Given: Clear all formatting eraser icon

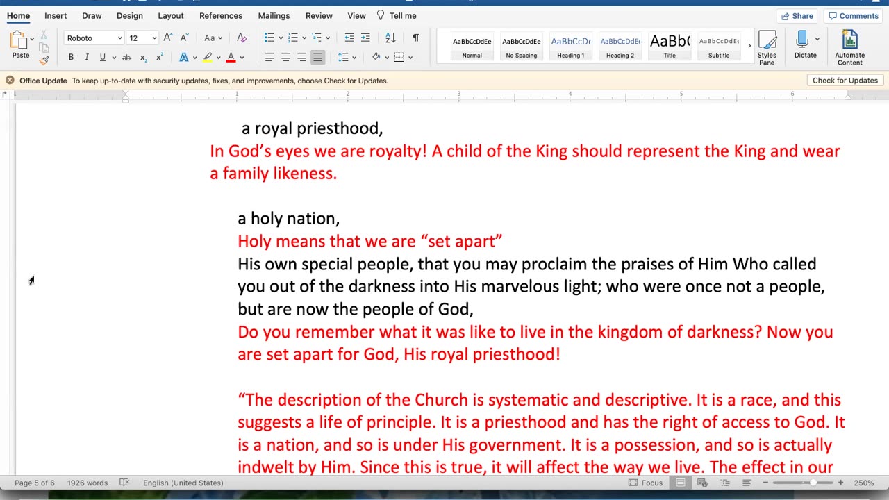Looking at the screenshot, I should click(x=242, y=37).
